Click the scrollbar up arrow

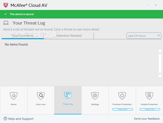160,53
